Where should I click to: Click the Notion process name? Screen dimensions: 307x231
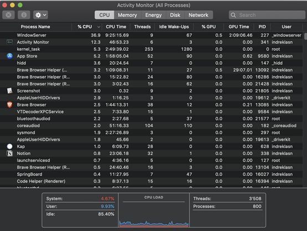[24, 153]
